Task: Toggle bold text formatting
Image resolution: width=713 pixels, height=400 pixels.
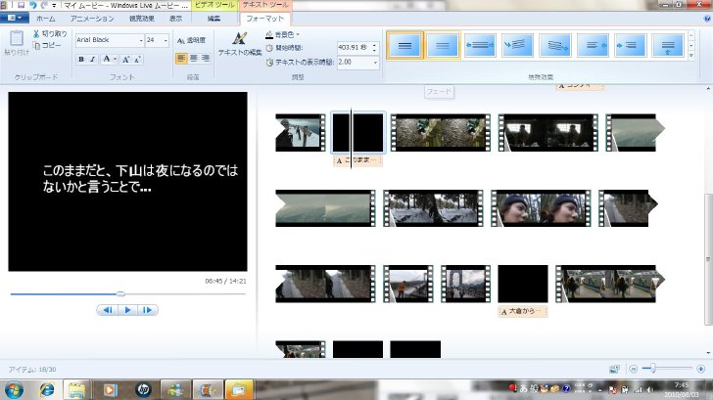Action: point(81,59)
